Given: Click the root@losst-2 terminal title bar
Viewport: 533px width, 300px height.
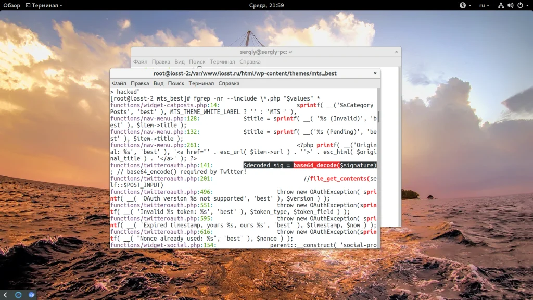Looking at the screenshot, I should (x=245, y=73).
